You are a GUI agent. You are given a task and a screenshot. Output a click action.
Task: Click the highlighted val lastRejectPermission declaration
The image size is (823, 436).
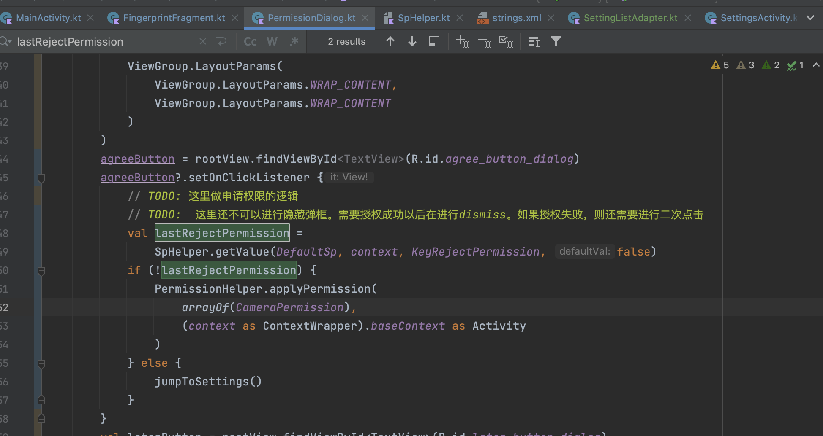pyautogui.click(x=222, y=233)
